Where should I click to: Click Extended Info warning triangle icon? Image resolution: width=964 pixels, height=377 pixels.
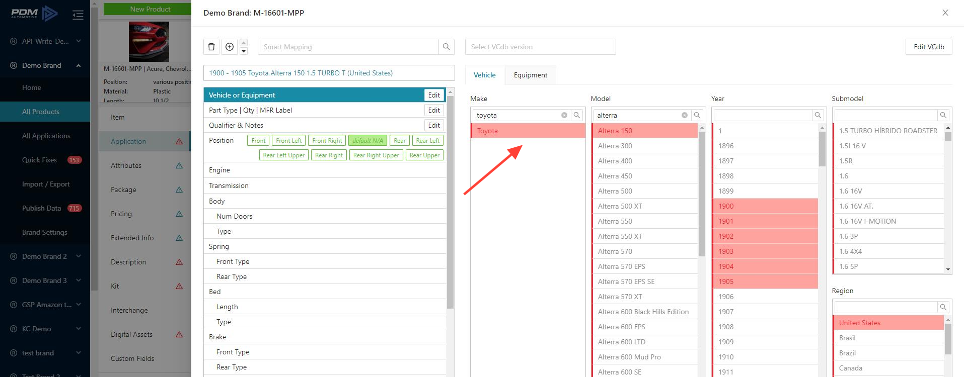[179, 238]
